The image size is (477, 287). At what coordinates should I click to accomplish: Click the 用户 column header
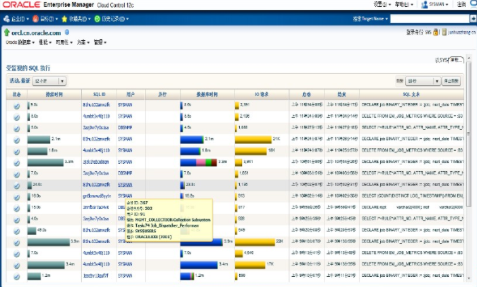click(x=131, y=94)
